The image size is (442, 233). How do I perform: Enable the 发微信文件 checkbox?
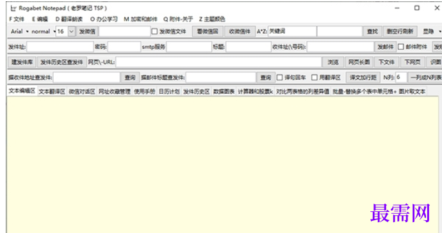tap(154, 31)
